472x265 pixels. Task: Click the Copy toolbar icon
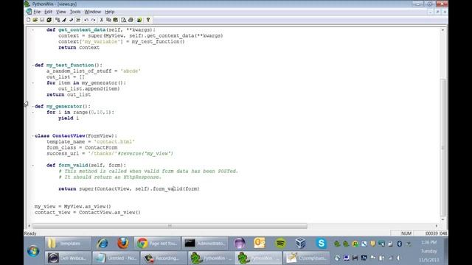[x=108, y=20]
